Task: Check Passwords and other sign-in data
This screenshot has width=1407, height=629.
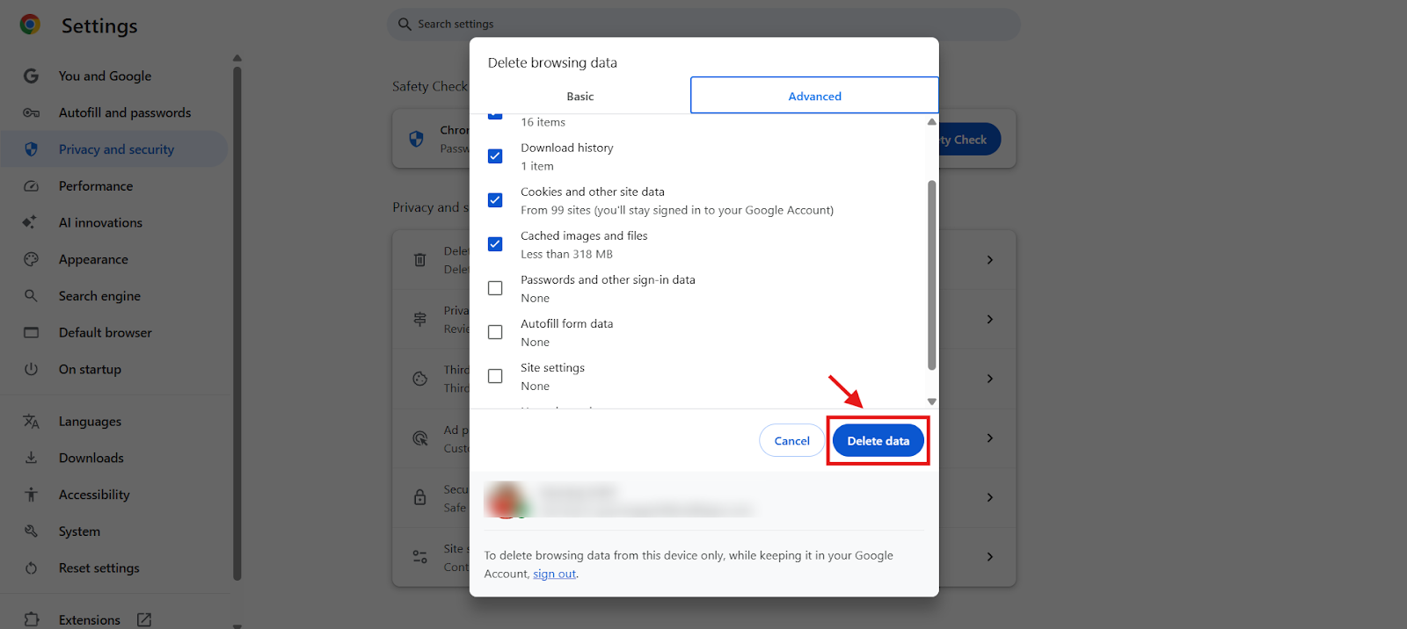Action: (495, 288)
